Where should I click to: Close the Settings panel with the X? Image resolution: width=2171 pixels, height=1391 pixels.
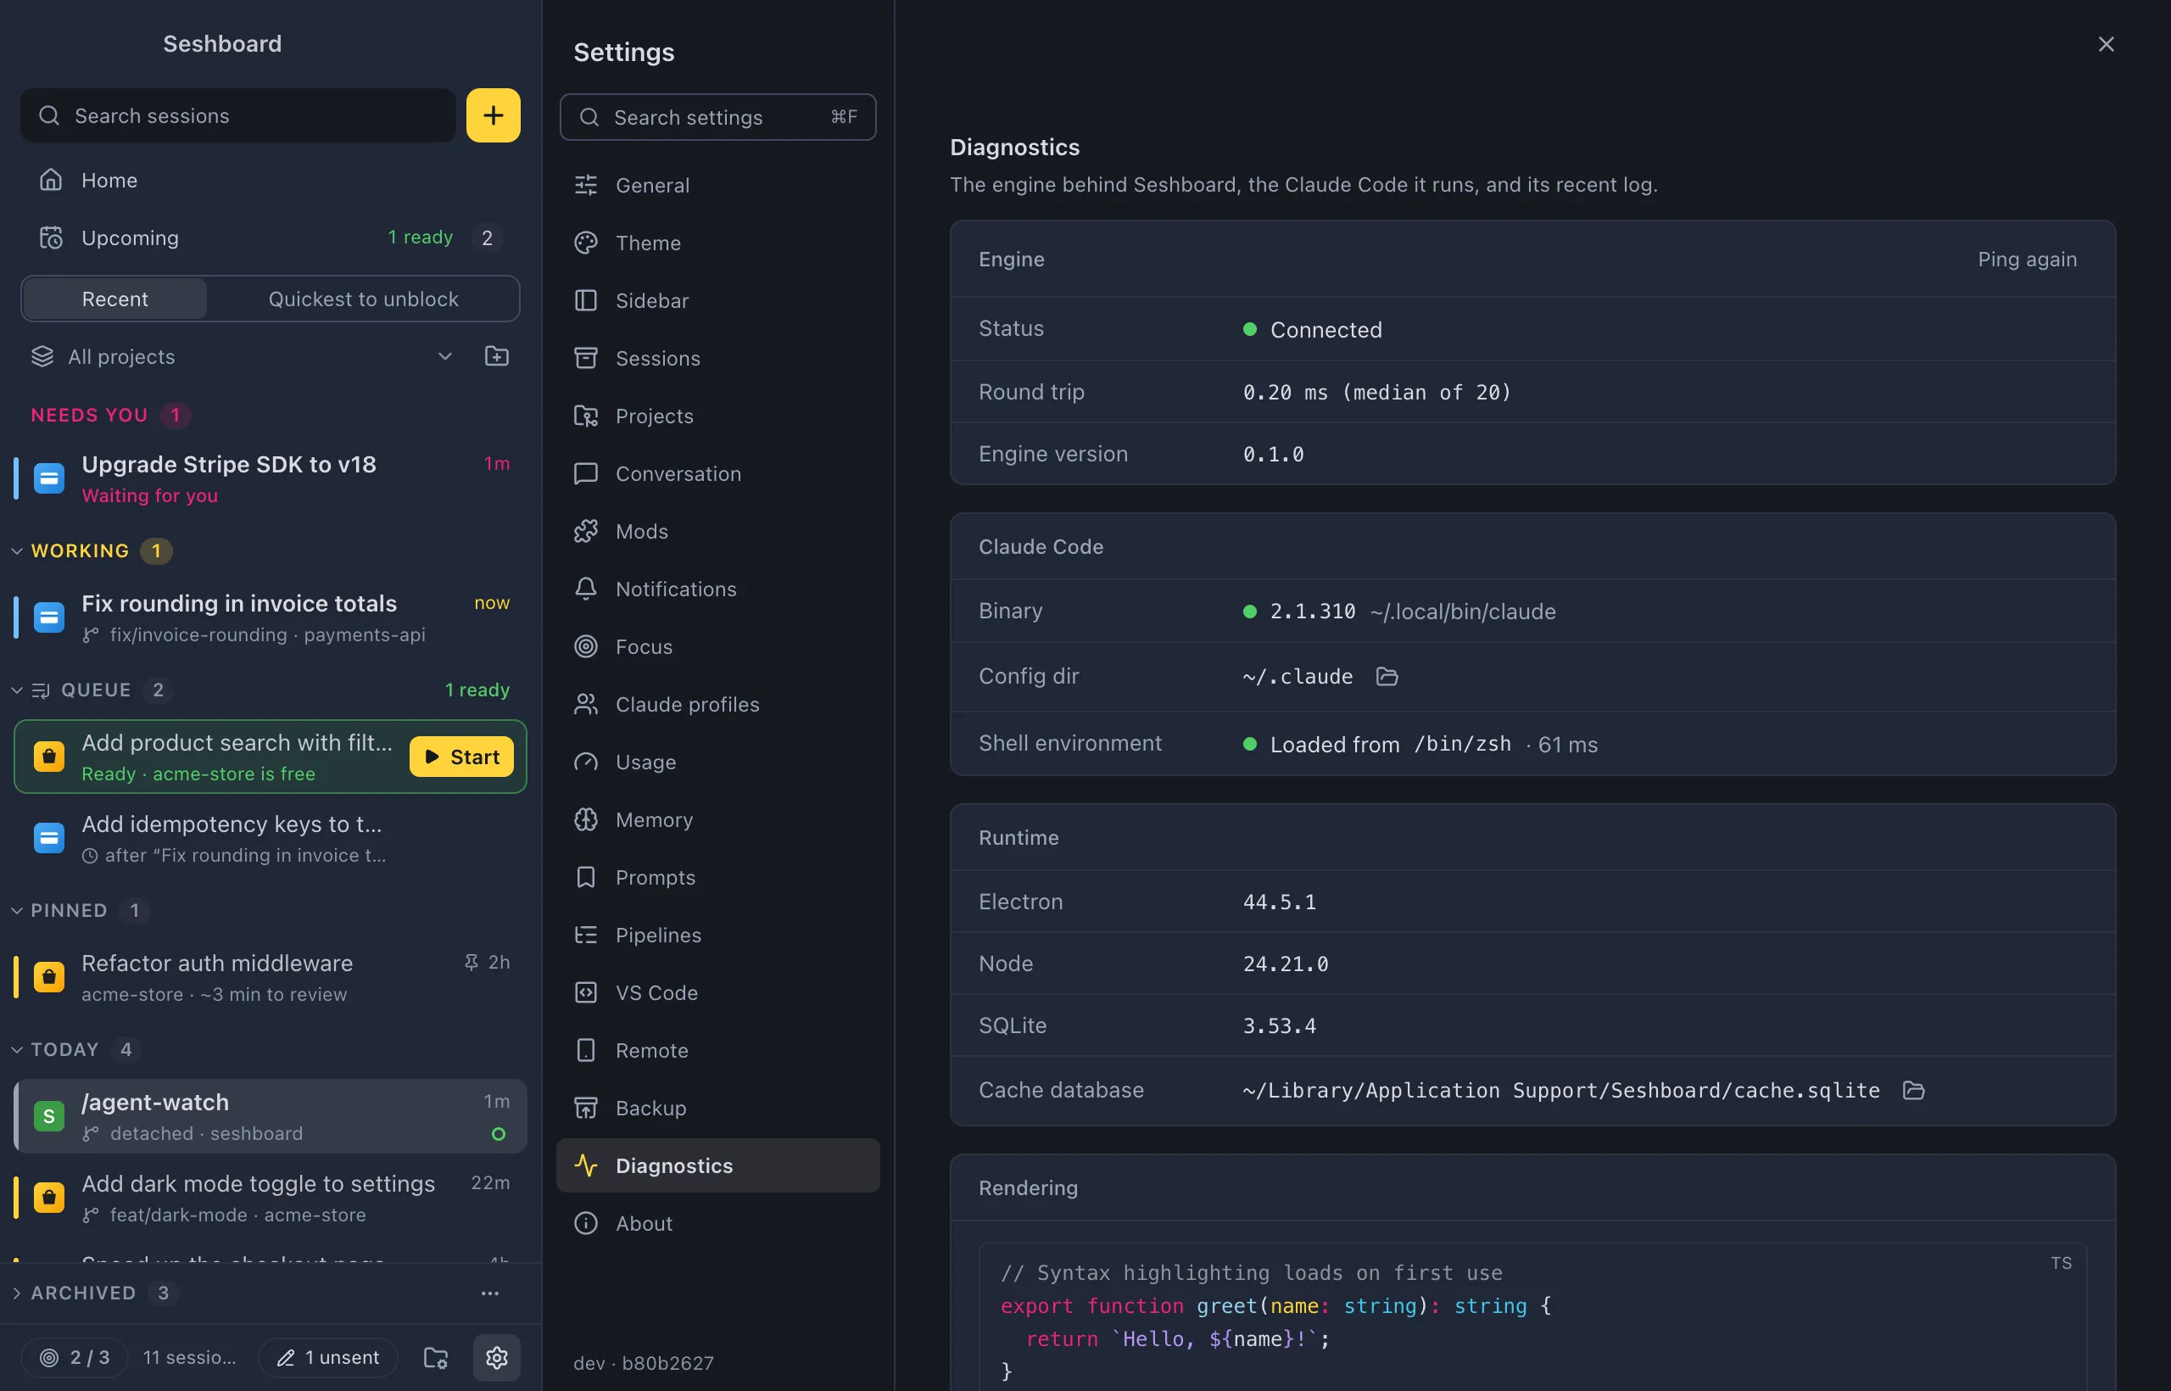pyautogui.click(x=2106, y=44)
